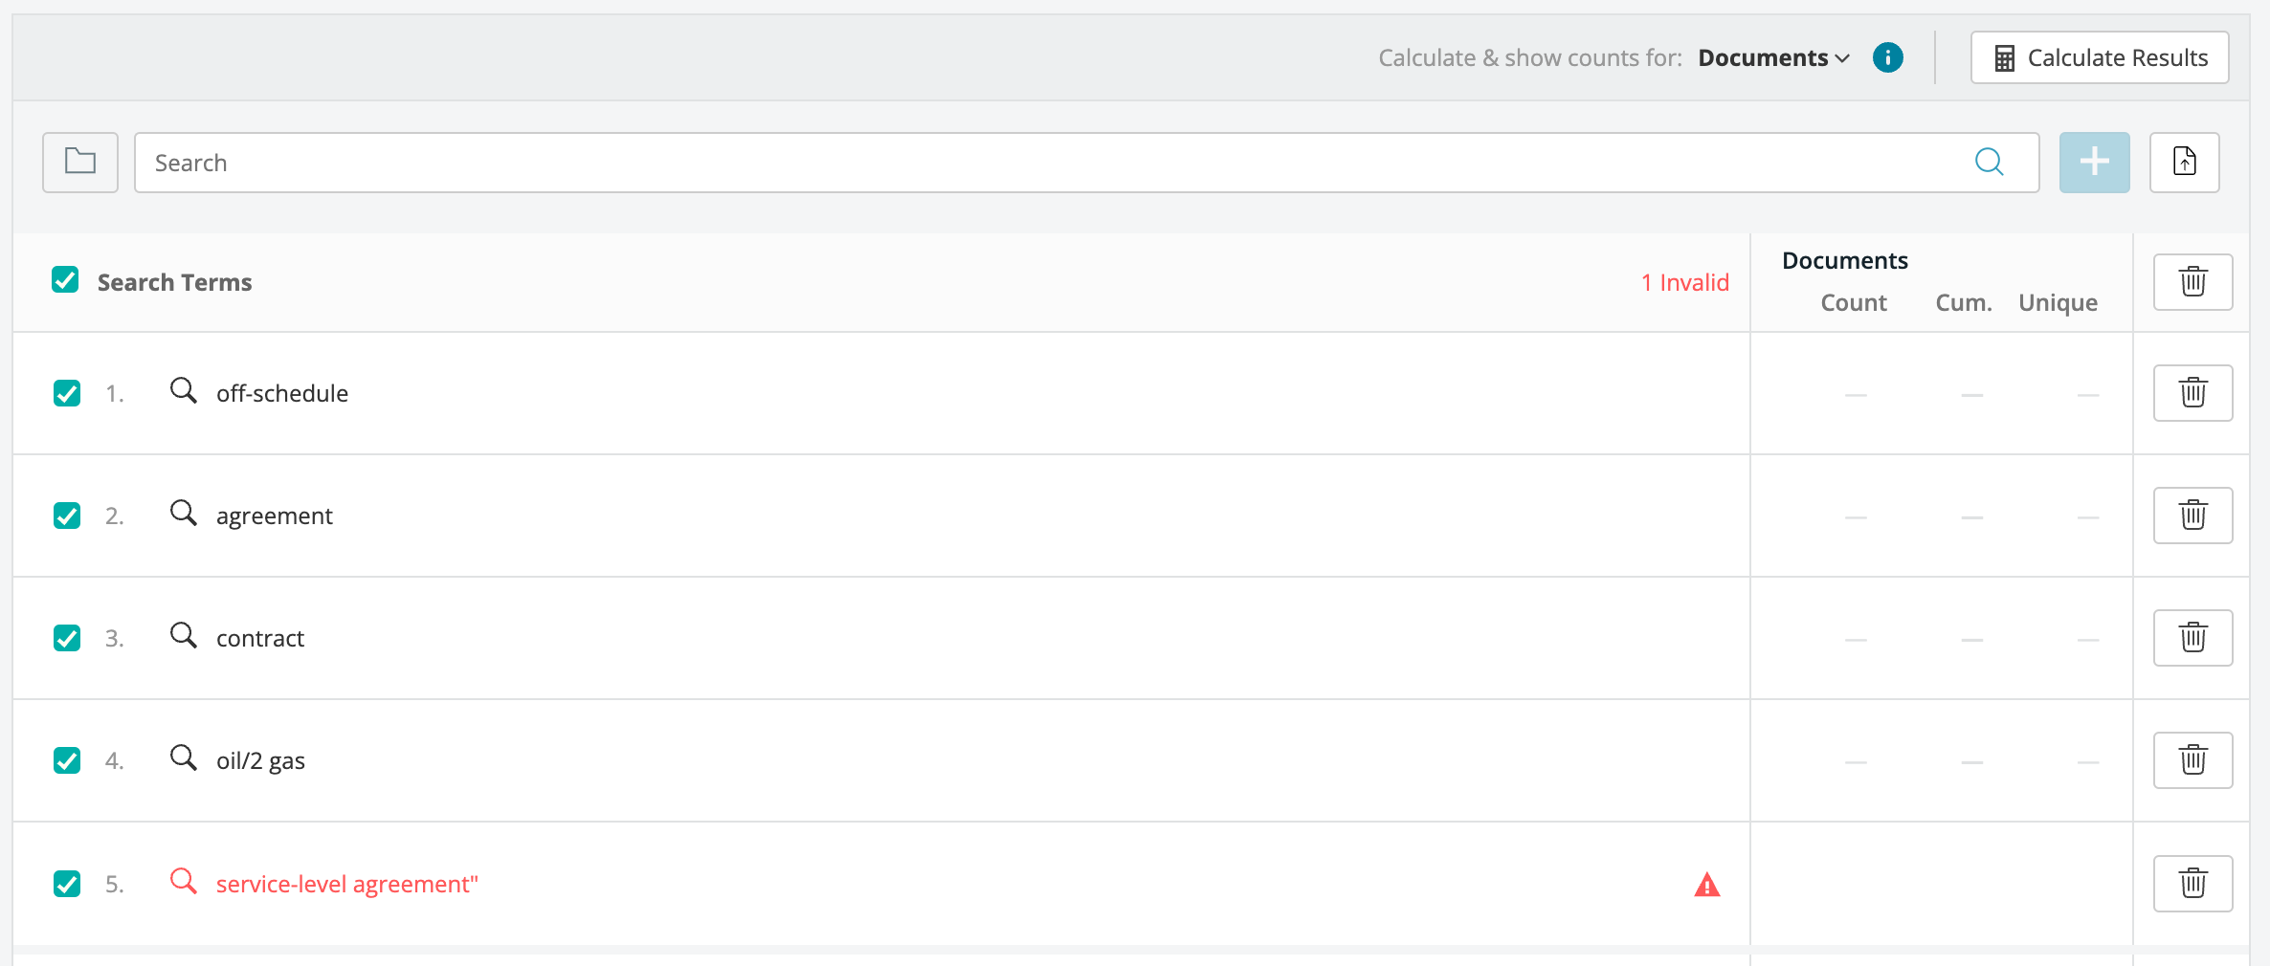
Task: Open the folder icon button
Action: point(80,163)
